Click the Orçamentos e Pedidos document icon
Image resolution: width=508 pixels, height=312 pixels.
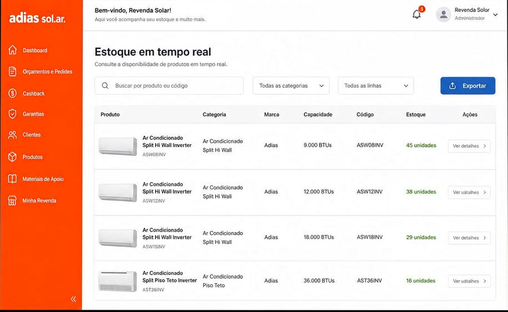12,71
